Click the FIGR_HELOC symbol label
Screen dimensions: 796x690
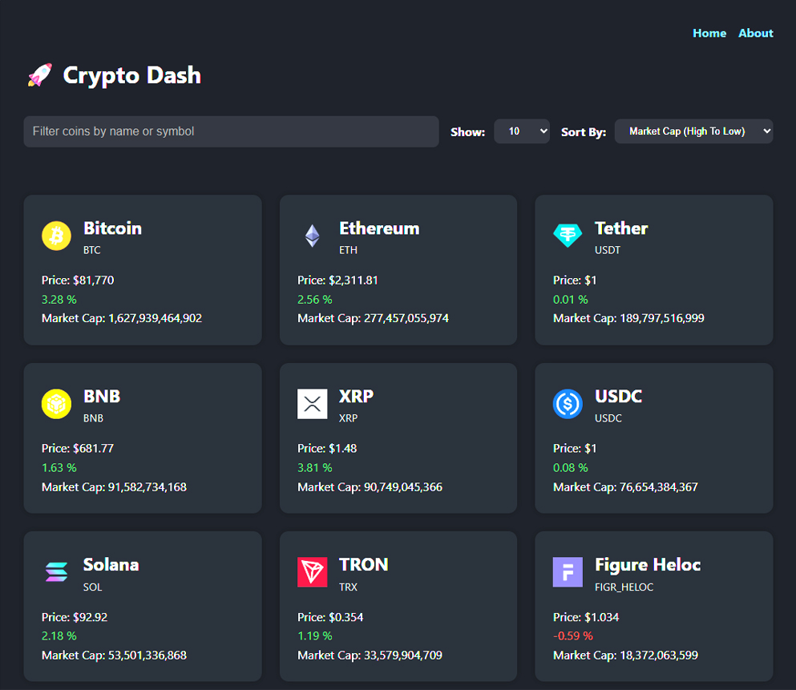(624, 587)
